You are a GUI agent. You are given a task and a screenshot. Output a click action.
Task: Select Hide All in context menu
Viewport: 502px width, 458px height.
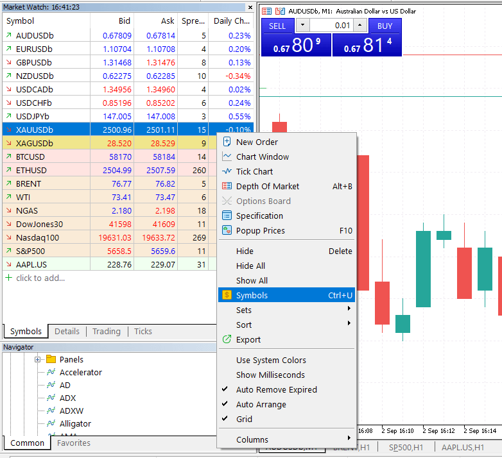[x=286, y=266]
